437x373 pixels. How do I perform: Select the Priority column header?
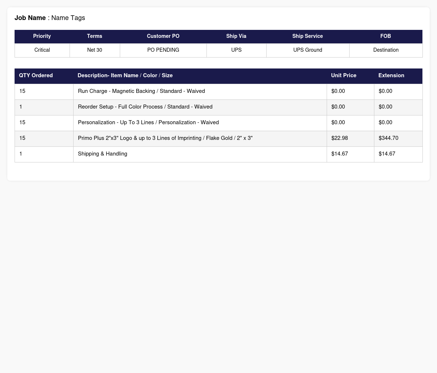(x=42, y=36)
